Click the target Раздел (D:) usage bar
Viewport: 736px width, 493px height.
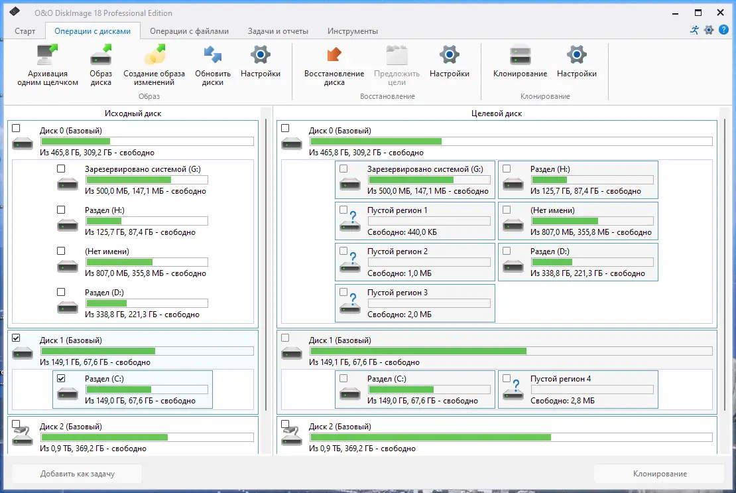click(x=592, y=262)
